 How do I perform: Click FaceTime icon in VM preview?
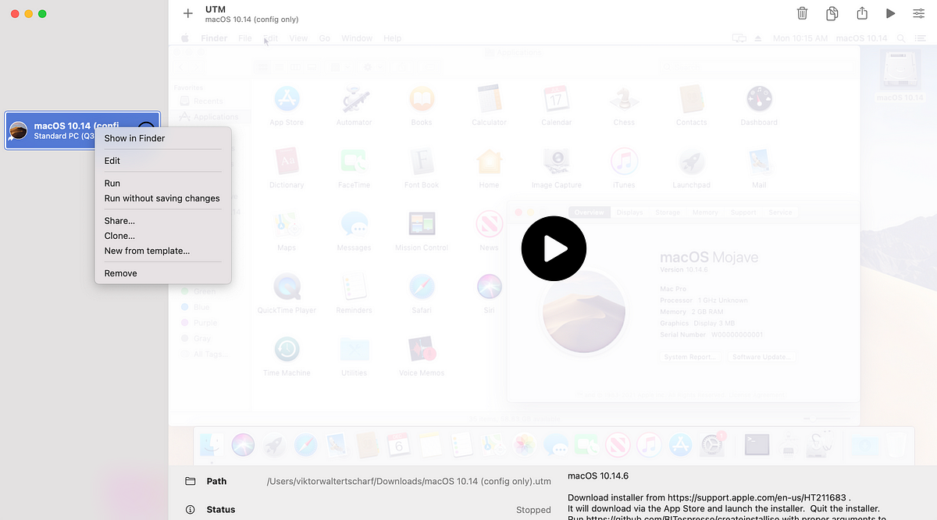click(x=354, y=162)
